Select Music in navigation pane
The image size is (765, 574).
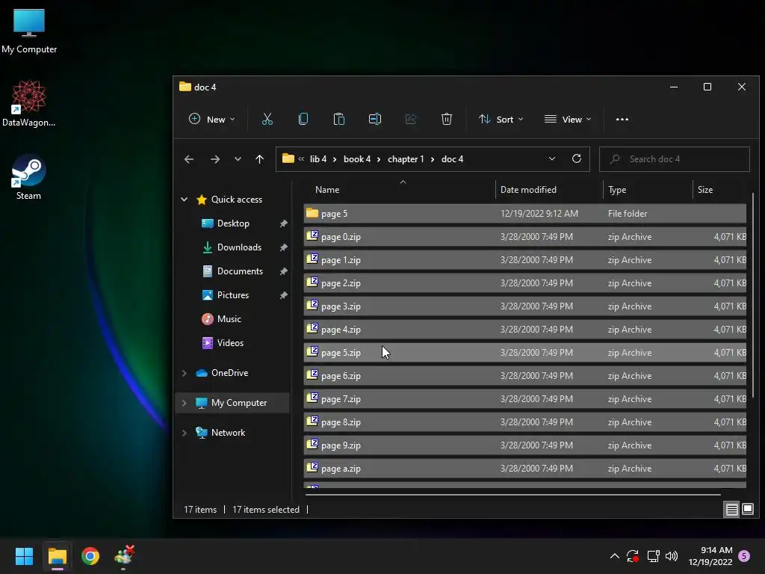pyautogui.click(x=229, y=318)
